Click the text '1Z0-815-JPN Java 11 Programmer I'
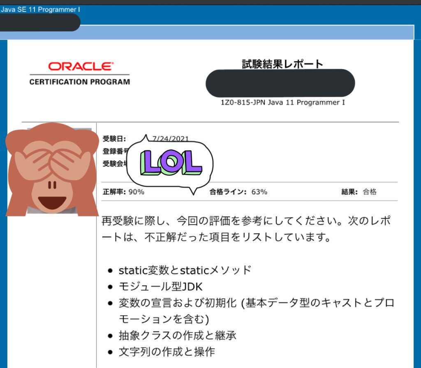Screen dimensions: 421x368 tap(283, 102)
